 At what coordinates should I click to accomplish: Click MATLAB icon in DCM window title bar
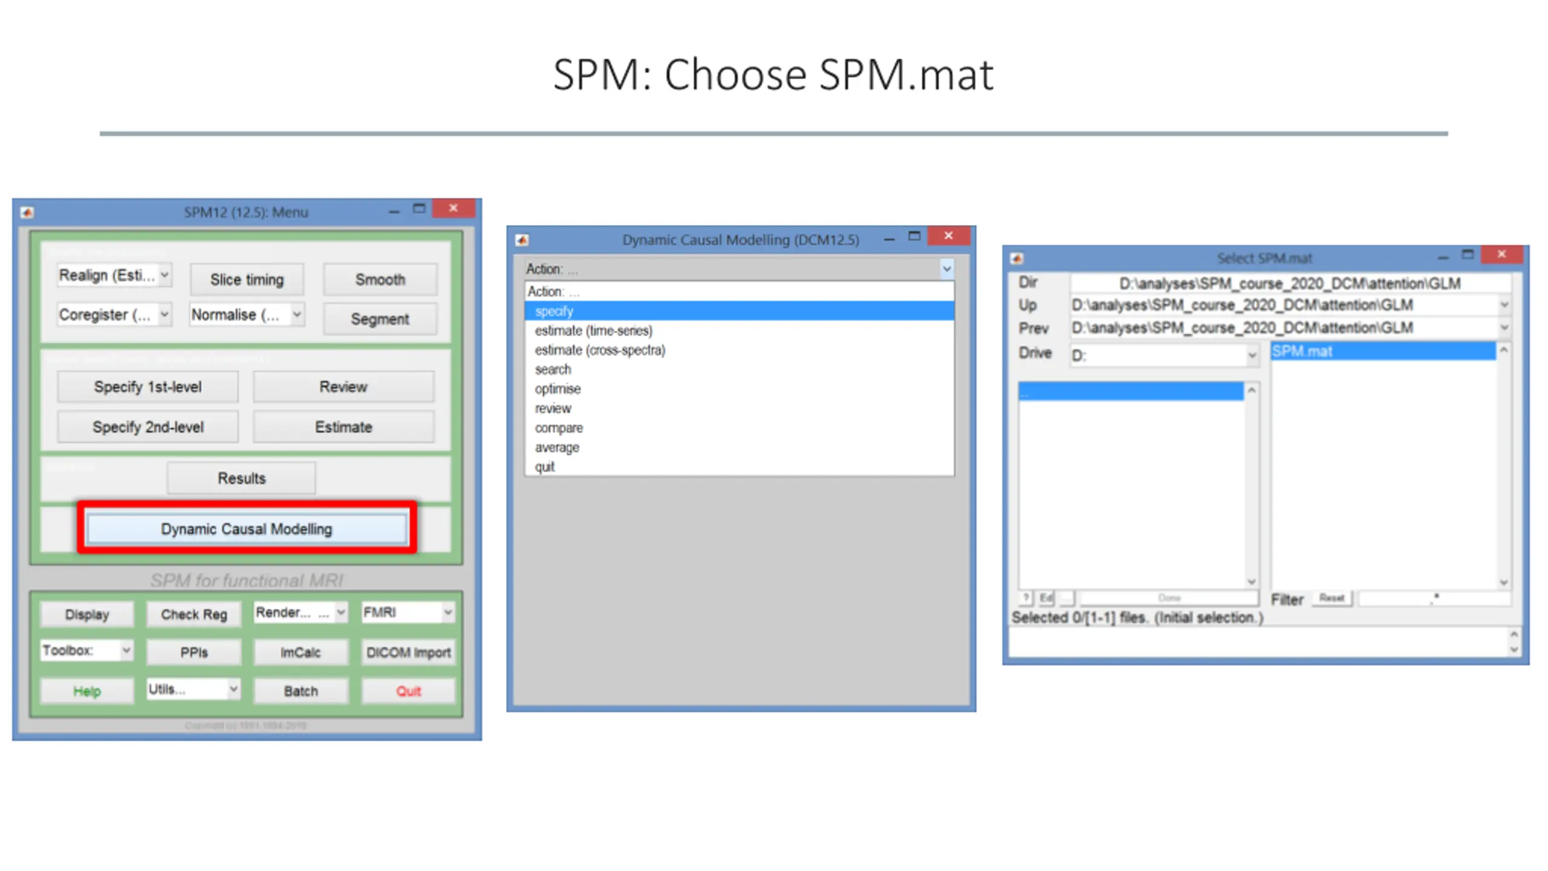coord(522,240)
